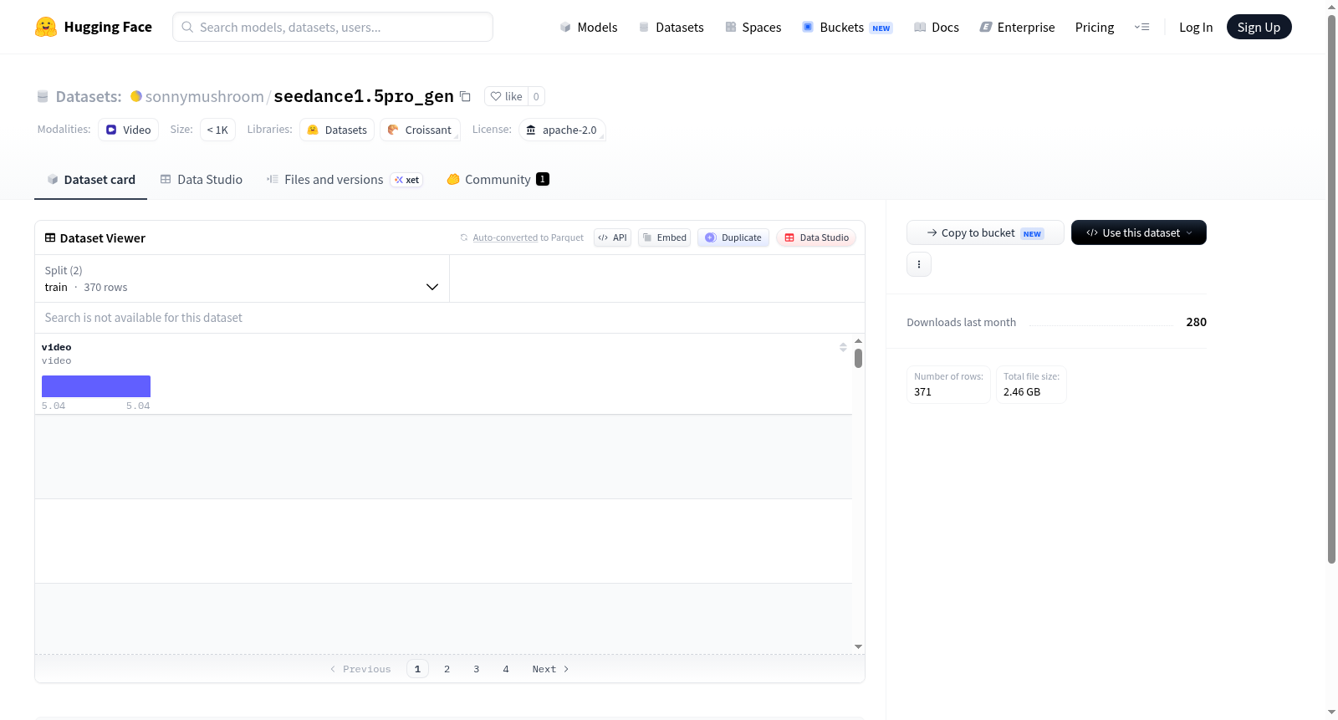Switch to the Dataset card tab
Screen dimensions: 1338x720
pos(91,179)
